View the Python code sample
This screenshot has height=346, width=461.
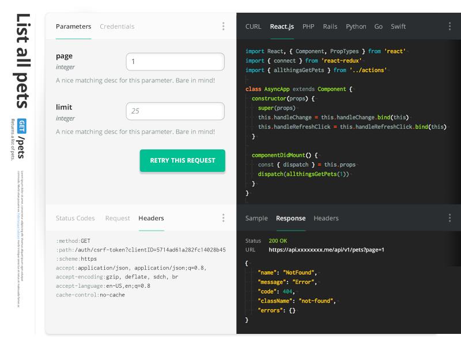(x=356, y=27)
